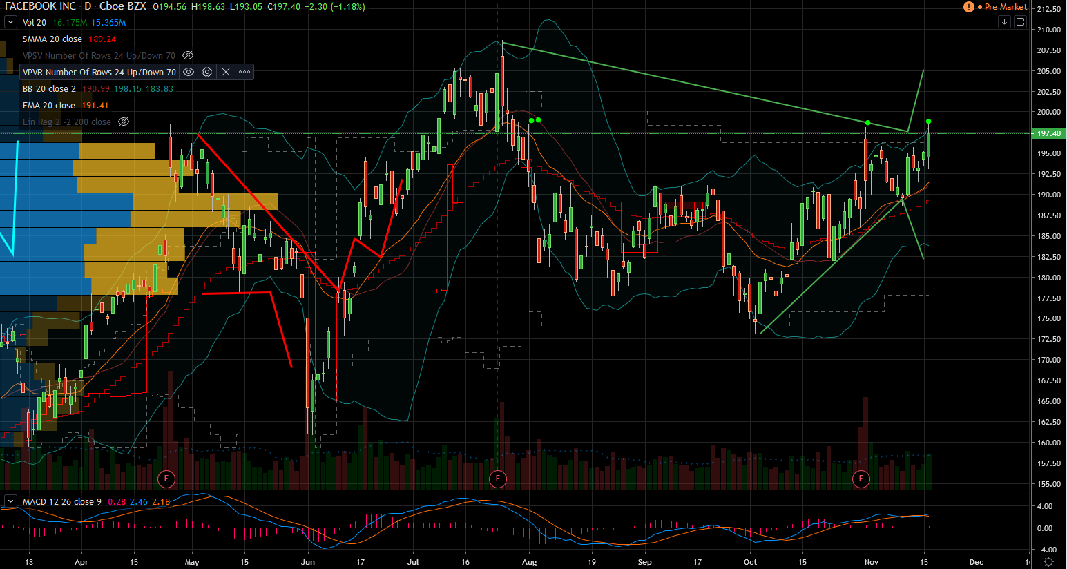Click the earnings marker near late July
Screen dimensions: 1067x569
498,478
